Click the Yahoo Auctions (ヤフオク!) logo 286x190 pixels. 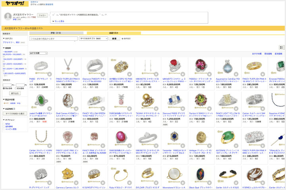[14, 4]
